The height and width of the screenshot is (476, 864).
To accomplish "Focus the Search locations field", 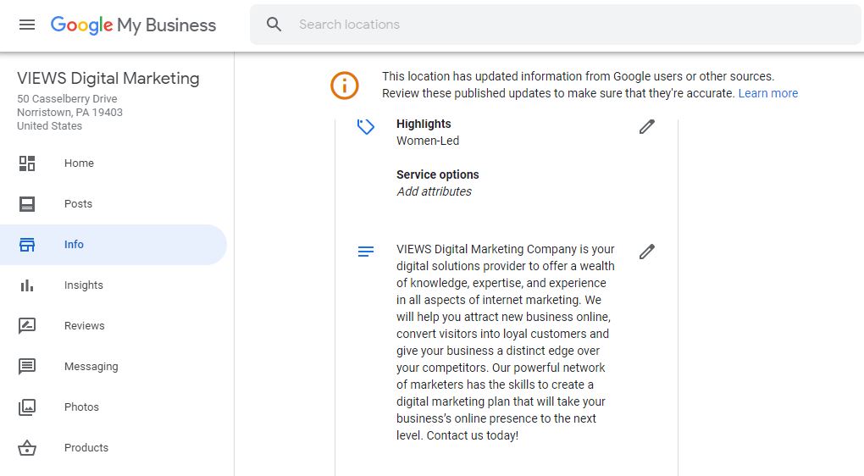I will 556,25.
